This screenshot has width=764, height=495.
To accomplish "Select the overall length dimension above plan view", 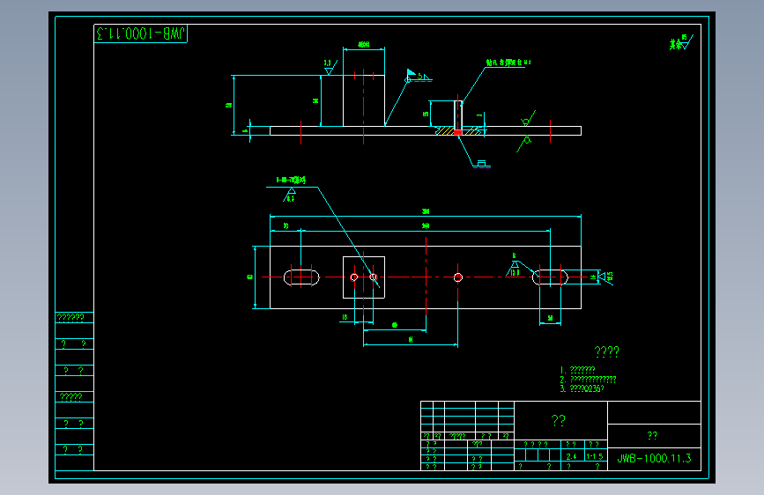I will [x=426, y=211].
